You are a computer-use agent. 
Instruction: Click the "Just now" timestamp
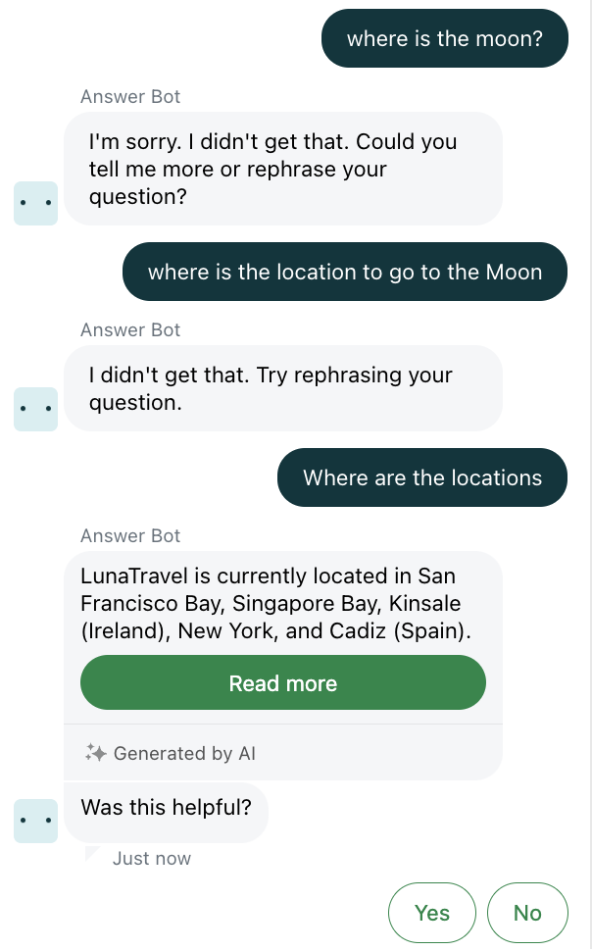coord(152,859)
